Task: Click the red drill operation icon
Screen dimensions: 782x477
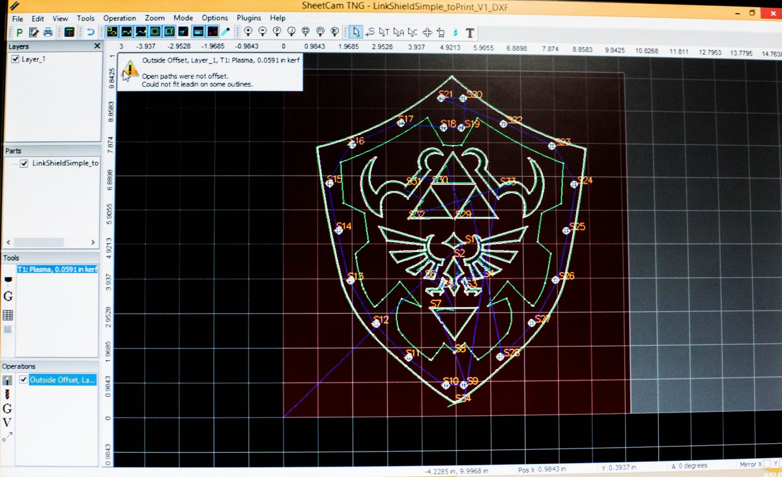Action: 7,394
